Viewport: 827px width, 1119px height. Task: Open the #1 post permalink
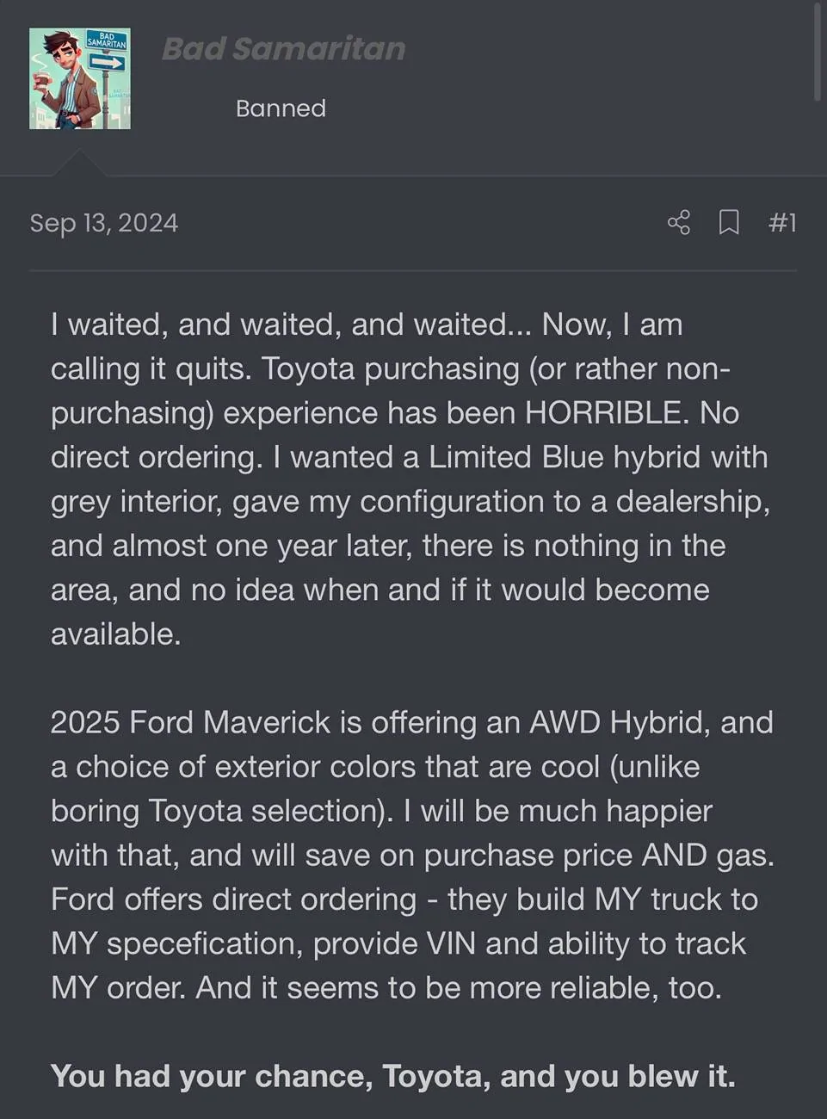(781, 223)
